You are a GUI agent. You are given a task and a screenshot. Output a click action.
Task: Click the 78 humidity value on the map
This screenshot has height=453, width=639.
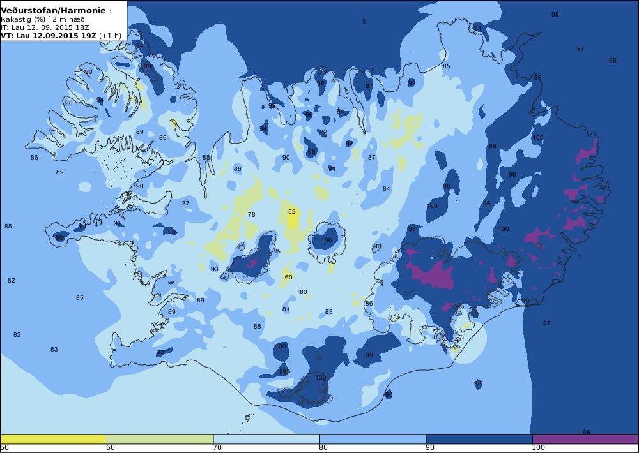(251, 214)
